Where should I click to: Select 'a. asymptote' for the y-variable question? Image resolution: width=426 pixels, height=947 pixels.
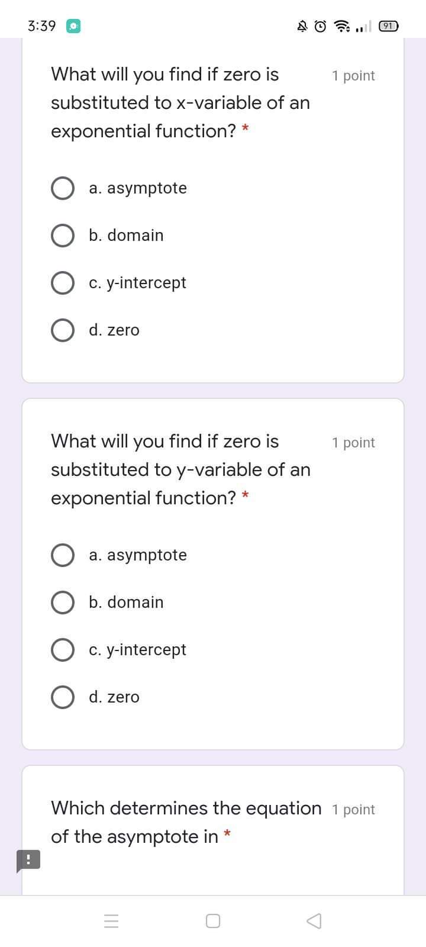(63, 555)
